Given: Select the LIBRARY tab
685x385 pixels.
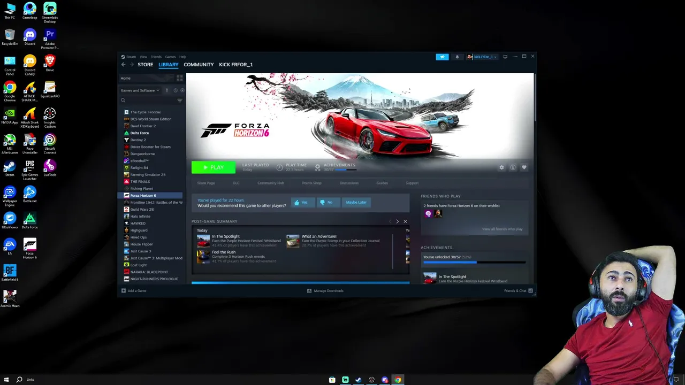Looking at the screenshot, I should pos(168,65).
